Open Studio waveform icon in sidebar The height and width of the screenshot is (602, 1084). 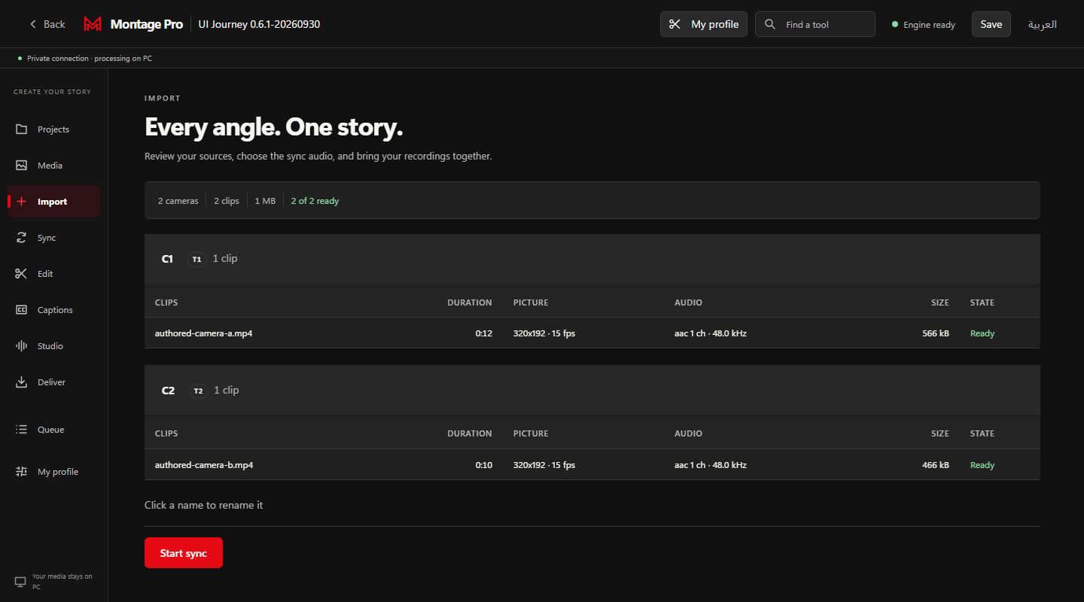(x=21, y=346)
